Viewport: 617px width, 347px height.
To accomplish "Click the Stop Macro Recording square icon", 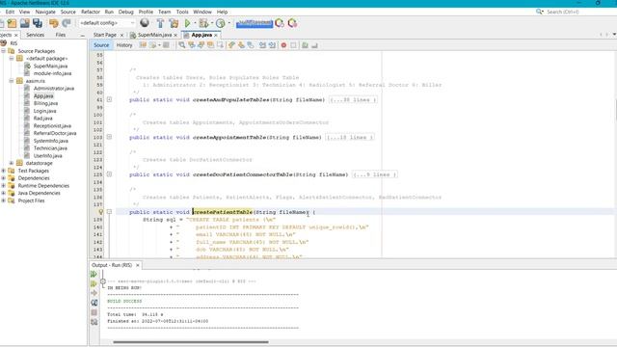I will pyautogui.click(x=293, y=45).
